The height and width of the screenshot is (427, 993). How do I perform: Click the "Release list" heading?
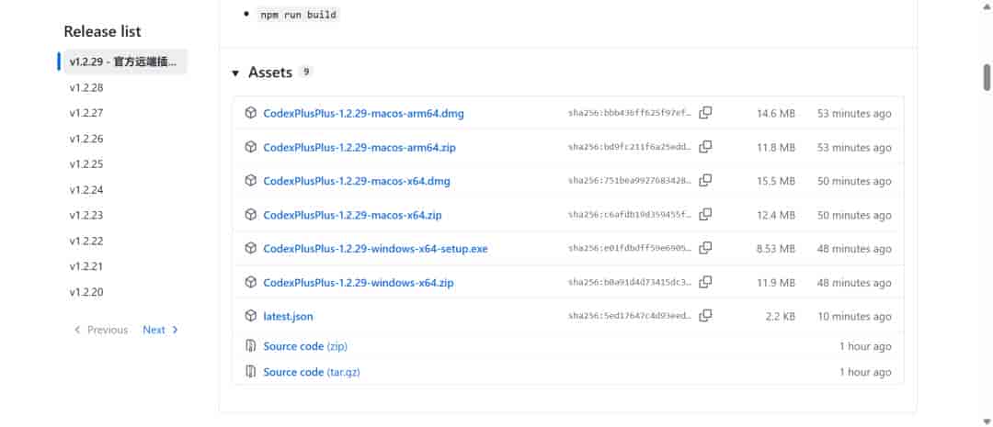click(x=103, y=31)
